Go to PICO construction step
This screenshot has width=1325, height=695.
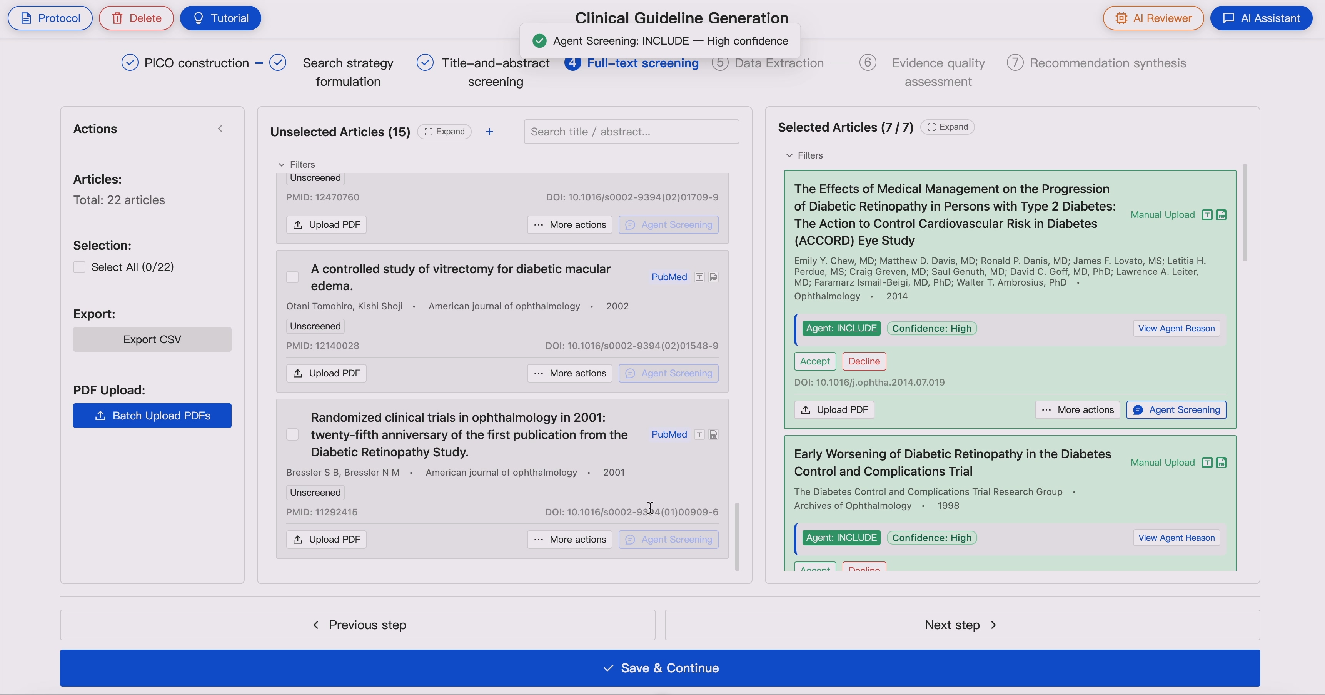pos(185,63)
